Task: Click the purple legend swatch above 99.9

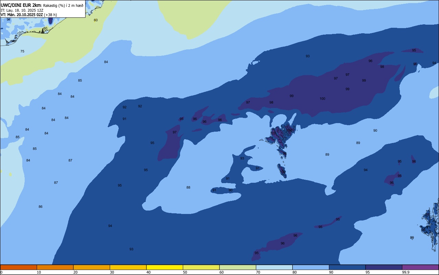Action: tap(420, 267)
